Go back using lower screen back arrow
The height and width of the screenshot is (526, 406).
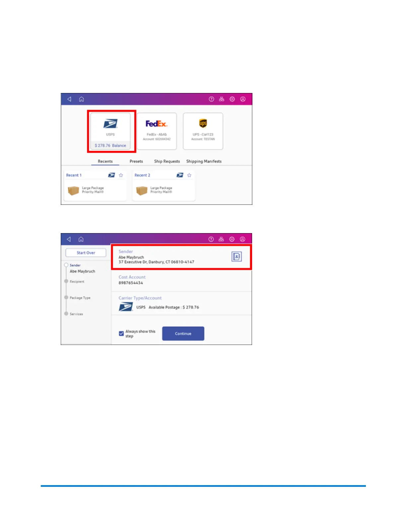69,239
